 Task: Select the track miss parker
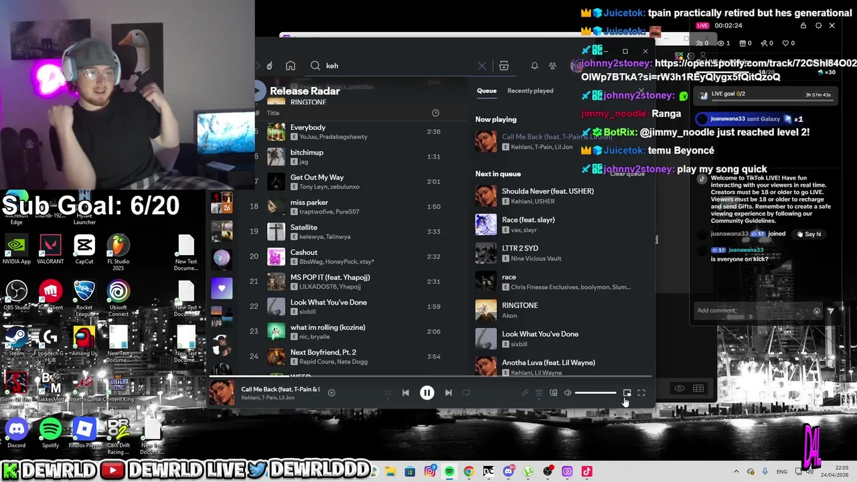pyautogui.click(x=354, y=206)
